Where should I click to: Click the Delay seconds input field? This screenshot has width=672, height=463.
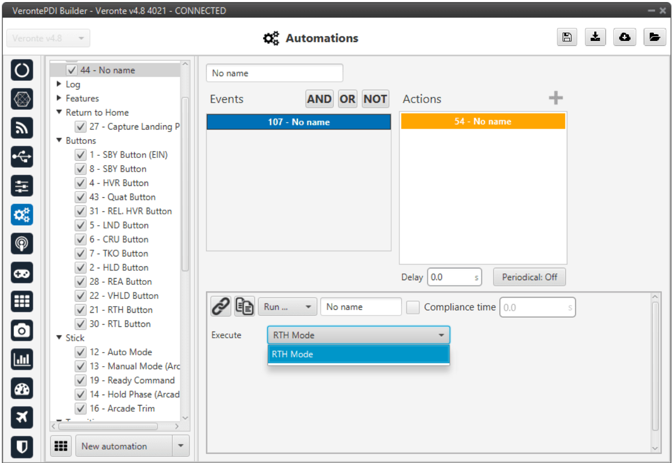coord(450,277)
